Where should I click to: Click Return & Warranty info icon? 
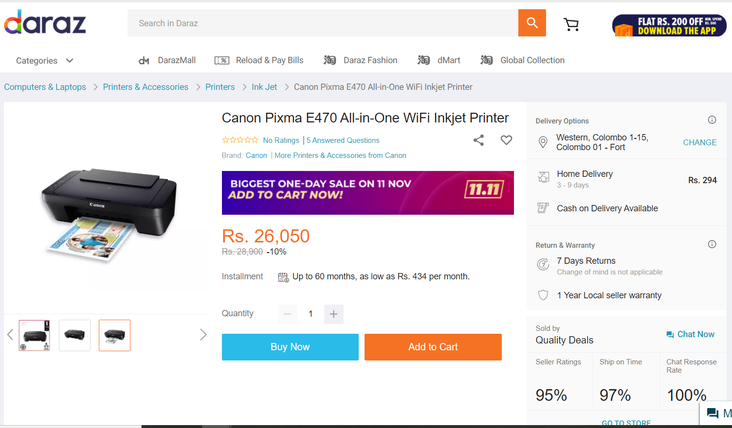[x=712, y=244]
